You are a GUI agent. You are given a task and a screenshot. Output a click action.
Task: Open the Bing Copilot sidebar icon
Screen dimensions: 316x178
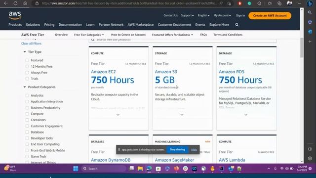point(310,3)
